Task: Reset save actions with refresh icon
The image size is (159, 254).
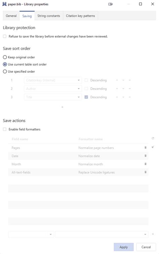Action: pyautogui.click(x=153, y=138)
